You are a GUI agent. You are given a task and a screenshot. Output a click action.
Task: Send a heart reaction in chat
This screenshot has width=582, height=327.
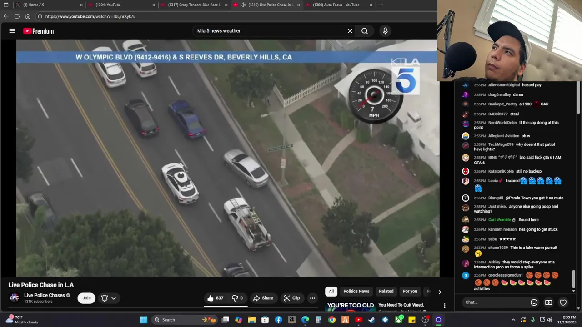pyautogui.click(x=563, y=302)
